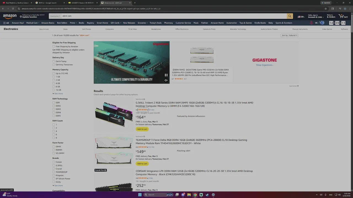The width and height of the screenshot is (353, 198).
Task: Click the browser address bar
Action: (171, 9)
